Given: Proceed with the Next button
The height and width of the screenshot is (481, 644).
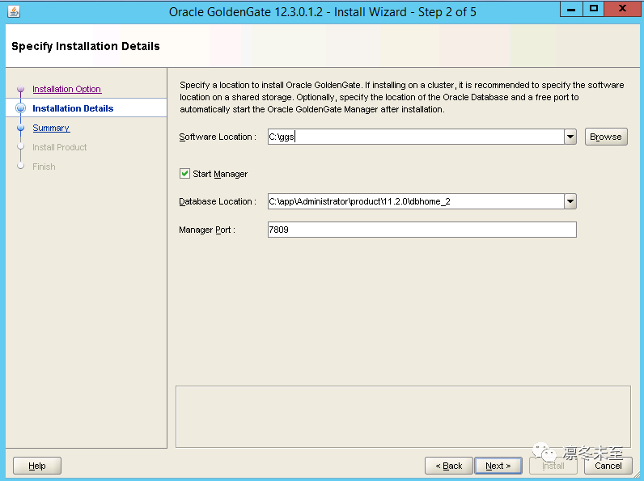Looking at the screenshot, I should tap(498, 466).
